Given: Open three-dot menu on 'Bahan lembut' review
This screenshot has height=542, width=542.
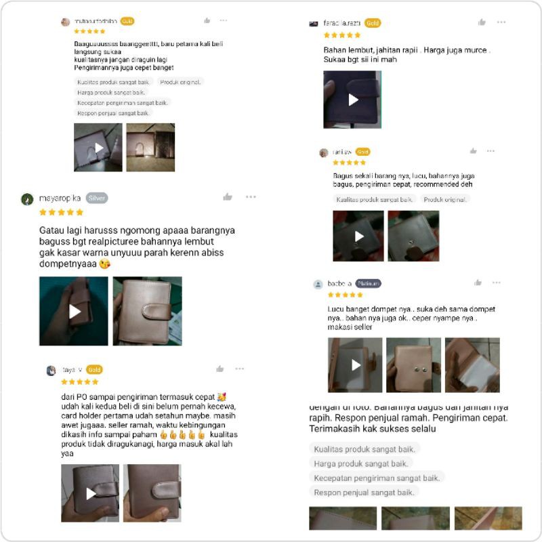Looking at the screenshot, I should [501, 22].
